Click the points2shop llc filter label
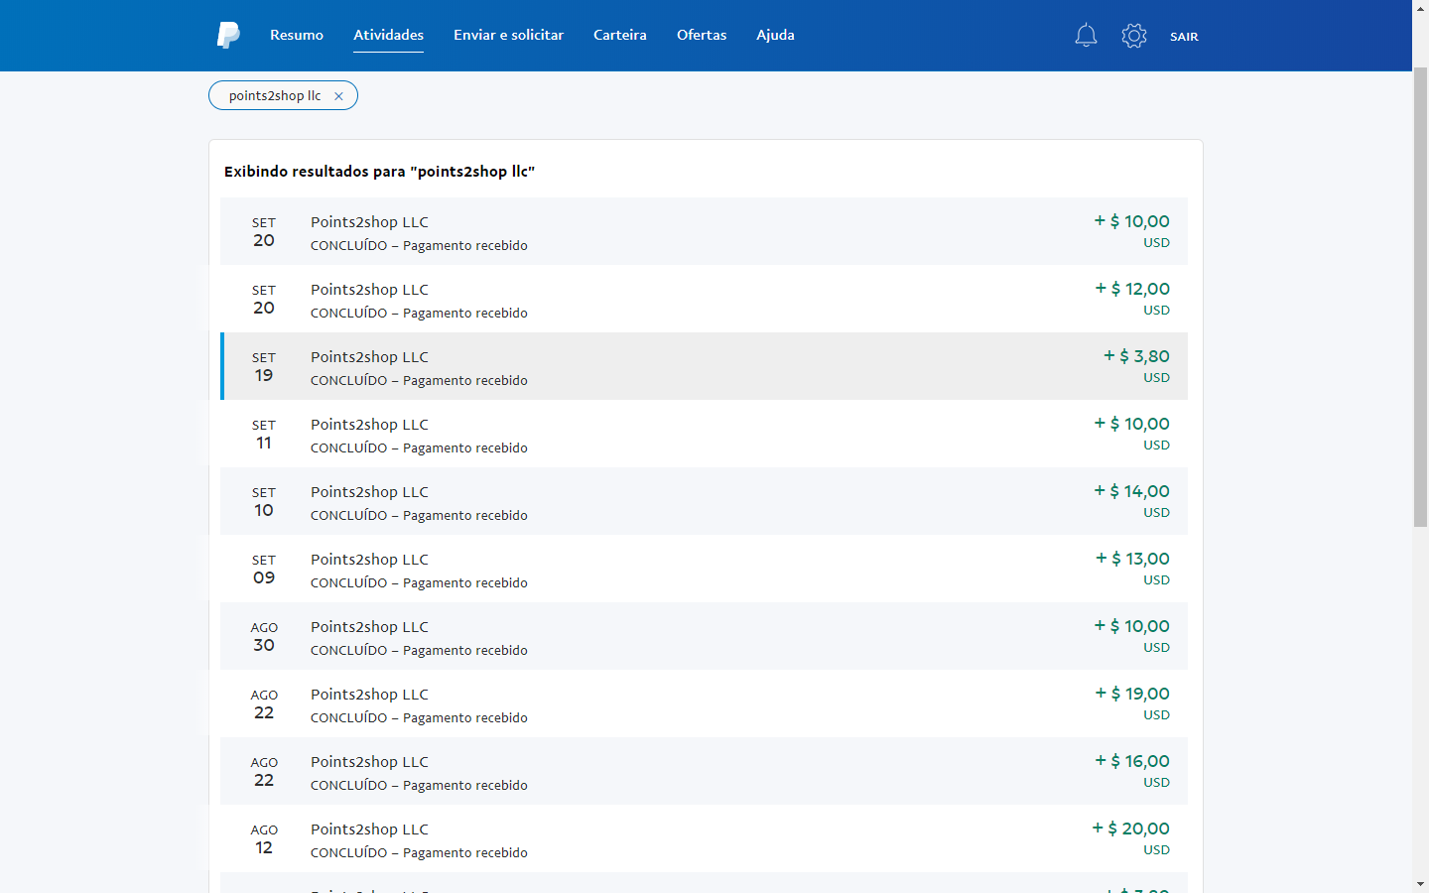This screenshot has height=893, width=1429. pos(275,96)
